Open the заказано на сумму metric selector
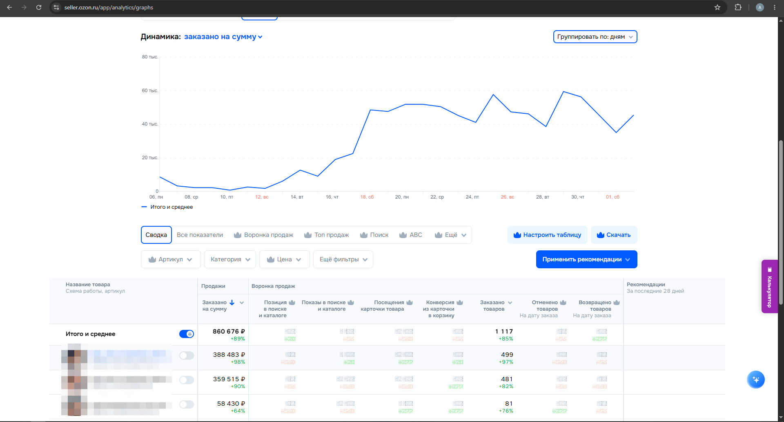Screen dimensions: 784x422 click(223, 37)
